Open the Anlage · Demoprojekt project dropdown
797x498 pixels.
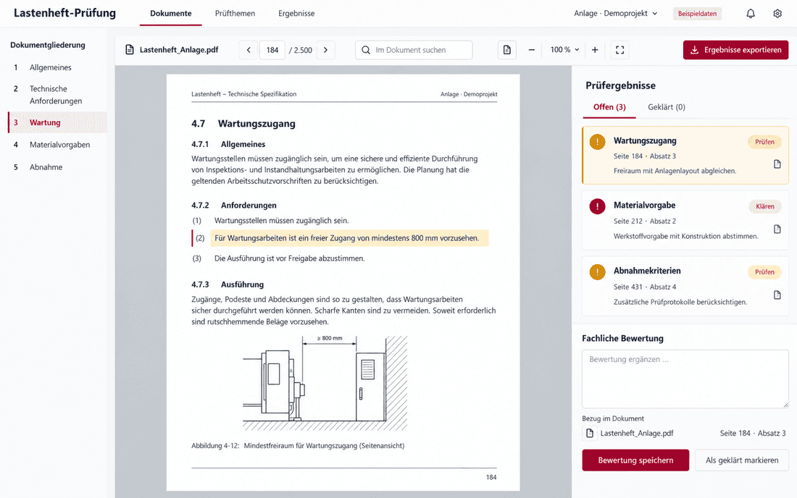click(616, 14)
